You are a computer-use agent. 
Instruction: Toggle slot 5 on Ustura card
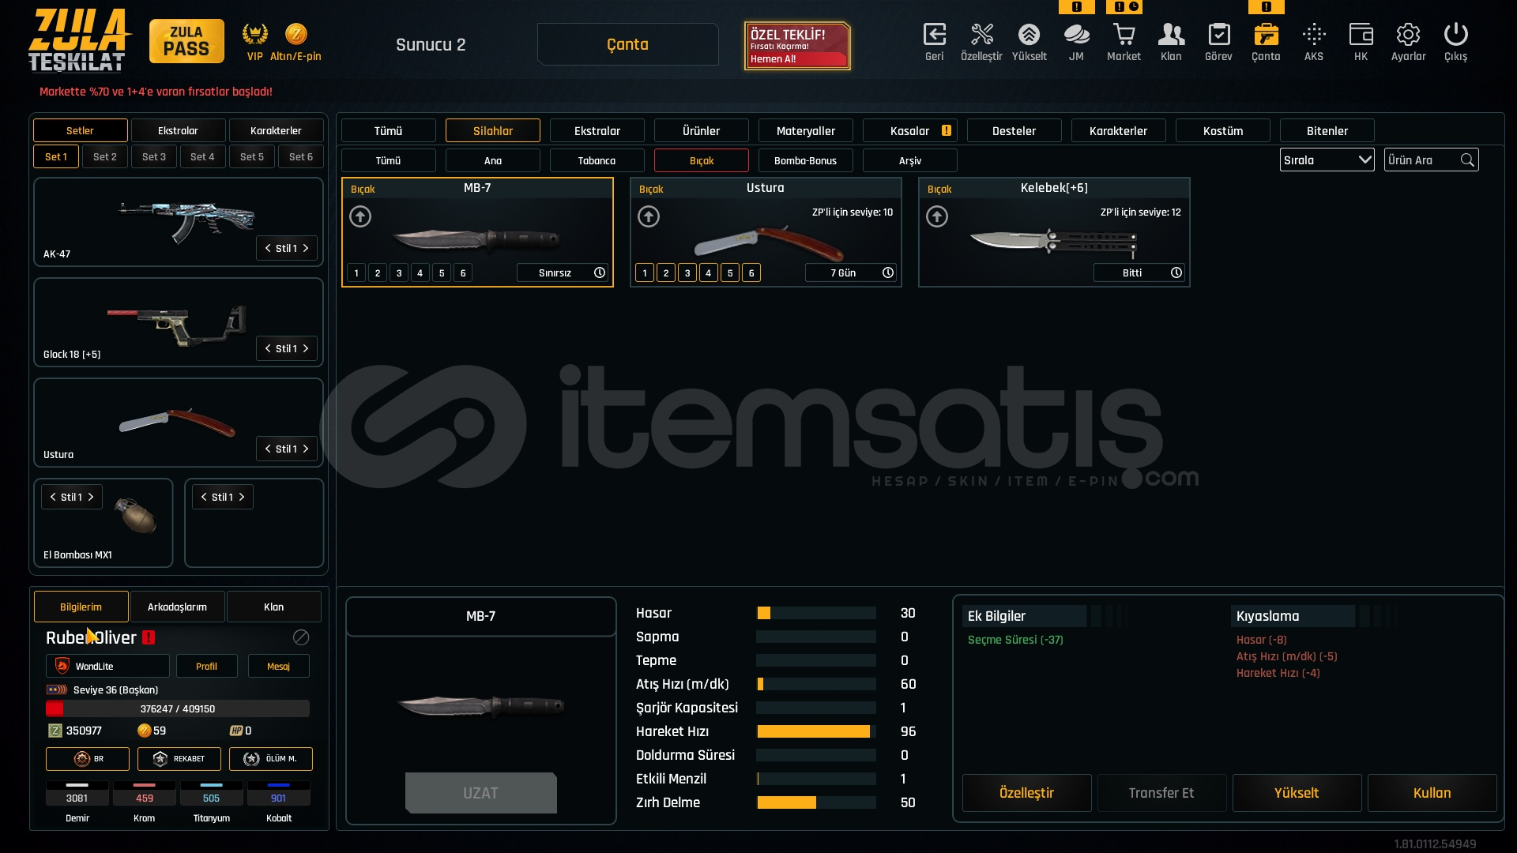click(x=730, y=273)
